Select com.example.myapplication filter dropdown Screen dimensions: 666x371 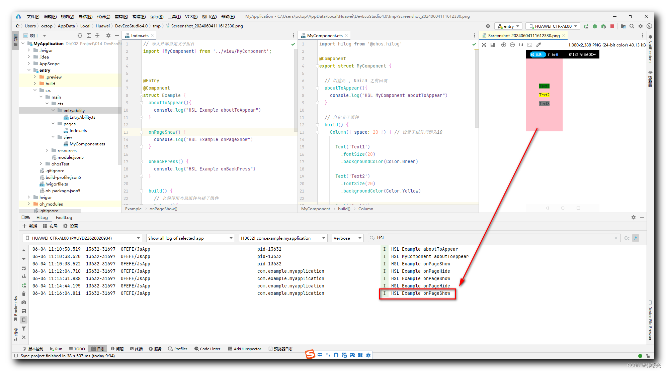tap(282, 238)
